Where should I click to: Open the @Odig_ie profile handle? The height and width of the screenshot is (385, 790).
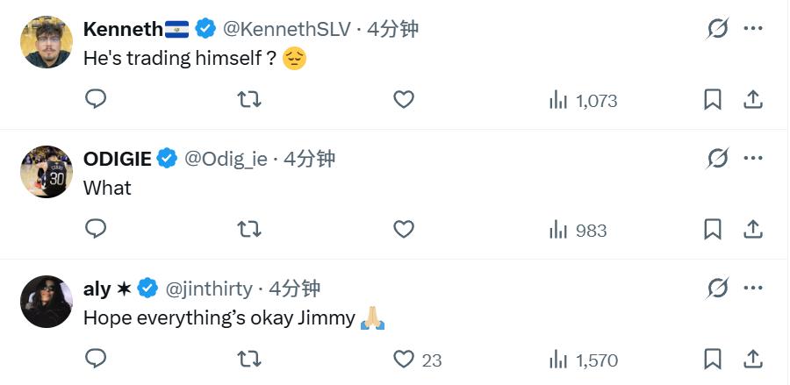point(226,159)
